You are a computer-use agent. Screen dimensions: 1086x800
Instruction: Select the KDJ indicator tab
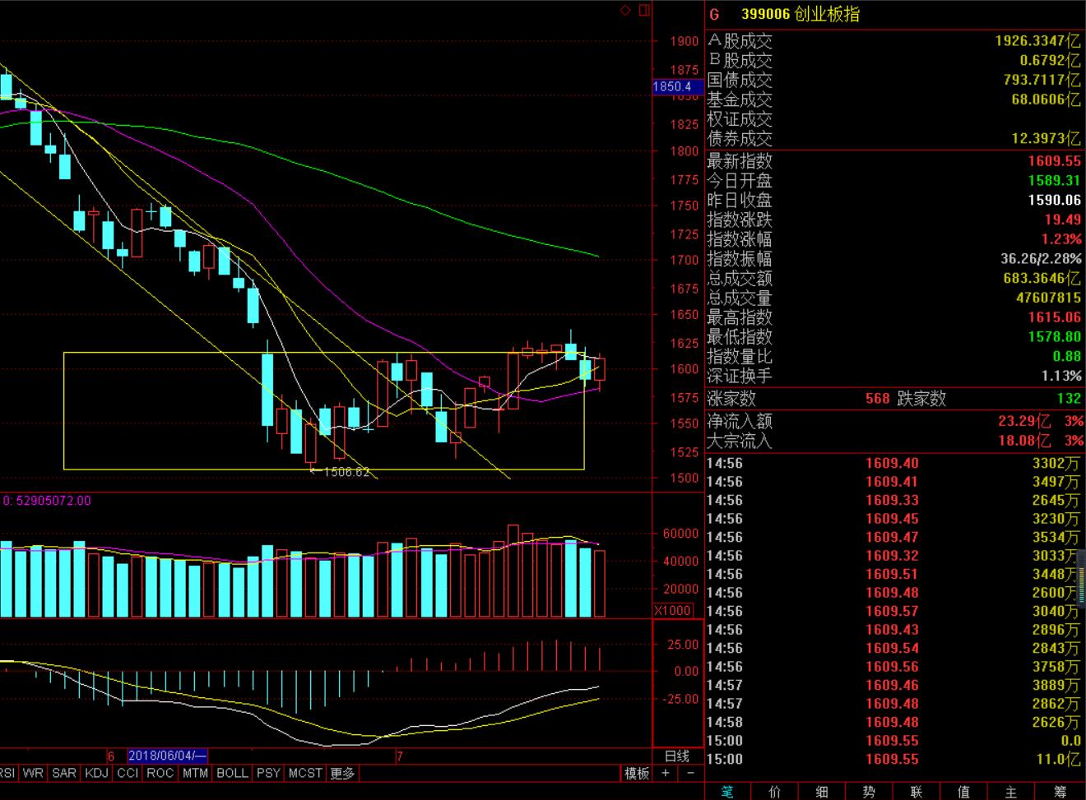[97, 773]
